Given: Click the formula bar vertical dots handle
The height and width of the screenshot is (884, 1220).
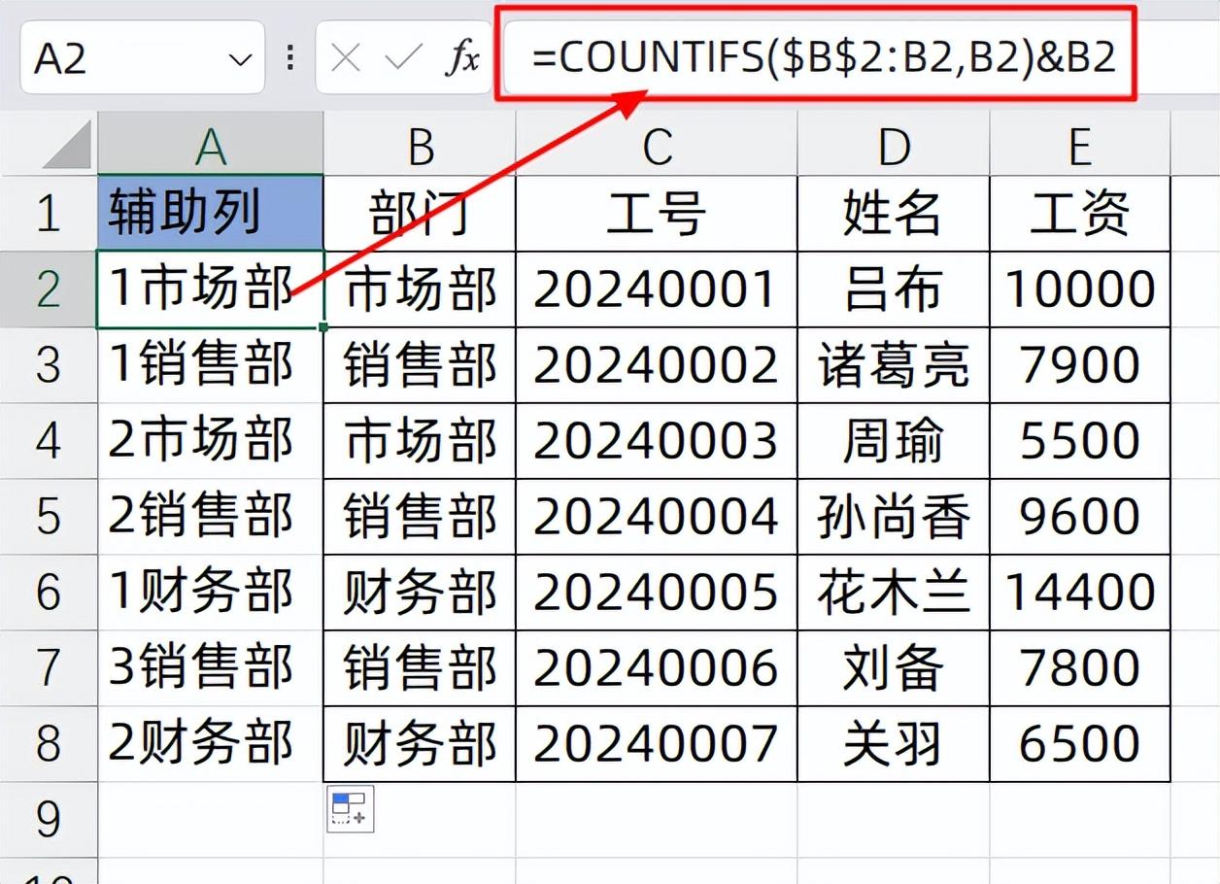Looking at the screenshot, I should coord(289,58).
